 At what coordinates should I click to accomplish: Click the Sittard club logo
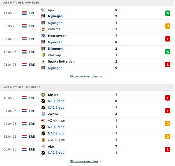(x=43, y=95)
